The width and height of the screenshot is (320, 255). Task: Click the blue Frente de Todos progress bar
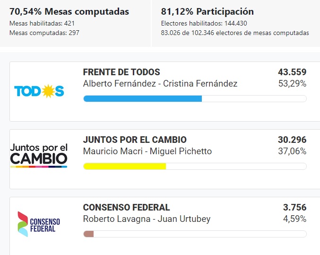(142, 98)
